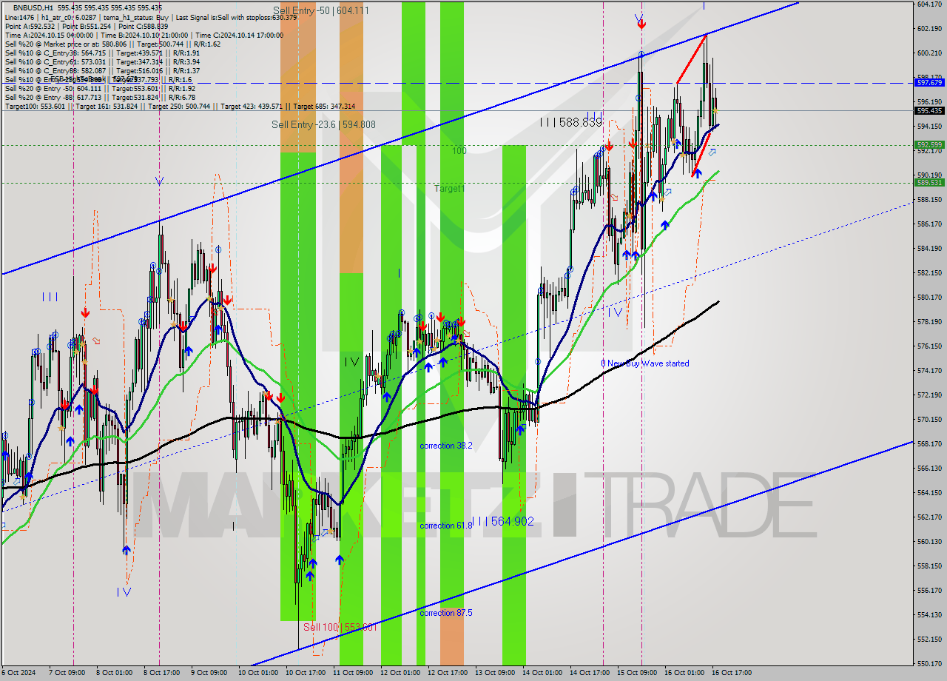Click the 600.210 price axis label
The image size is (947, 681).
point(929,53)
